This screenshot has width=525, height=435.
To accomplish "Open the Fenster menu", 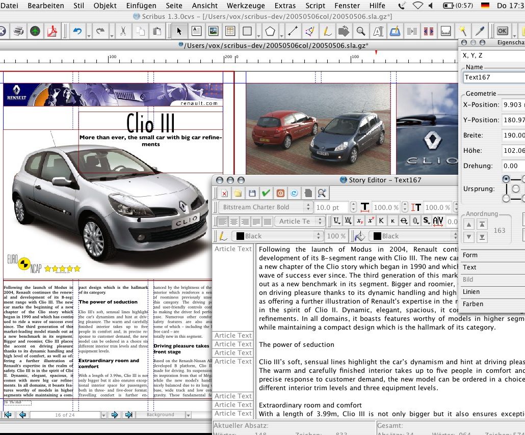I will click(x=347, y=6).
